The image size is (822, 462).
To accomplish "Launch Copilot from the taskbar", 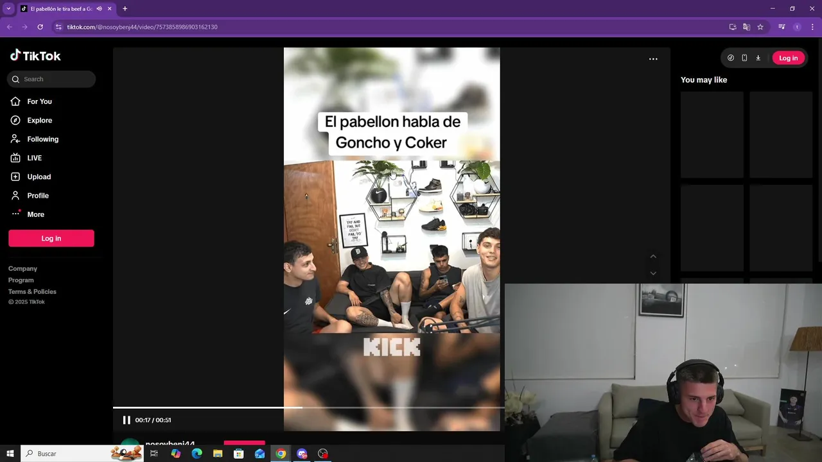I will pos(175,454).
